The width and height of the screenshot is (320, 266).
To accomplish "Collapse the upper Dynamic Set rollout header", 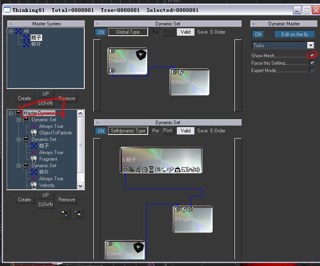I will coord(168,24).
